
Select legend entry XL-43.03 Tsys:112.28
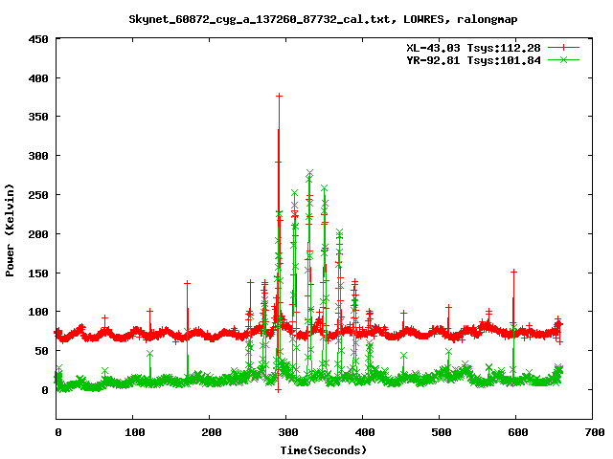pos(473,48)
